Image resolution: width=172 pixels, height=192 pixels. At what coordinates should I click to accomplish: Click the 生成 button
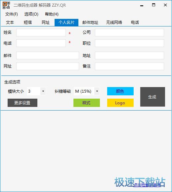pyautogui.click(x=152, y=97)
